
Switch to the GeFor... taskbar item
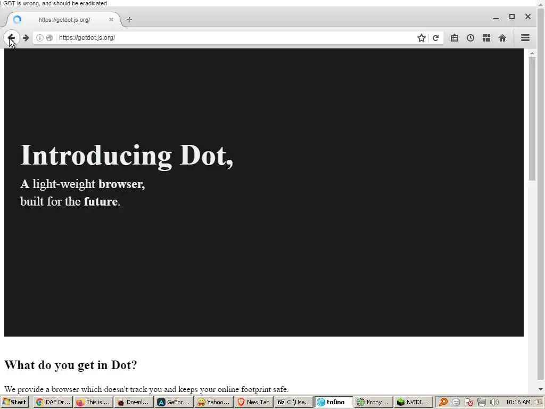pos(174,402)
